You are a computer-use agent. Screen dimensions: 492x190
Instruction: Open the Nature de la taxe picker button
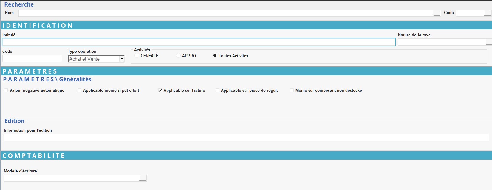point(489,42)
